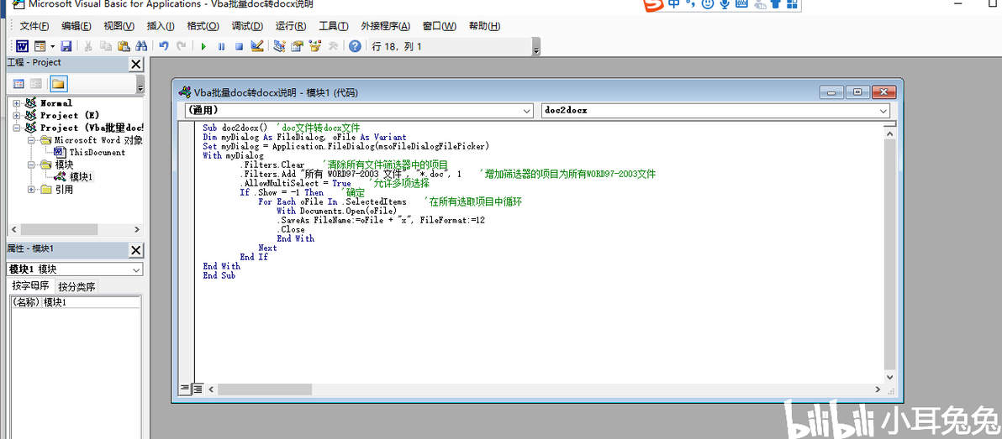The width and height of the screenshot is (1002, 439).
Task: Click code window vertical scrollbar thumb
Action: click(891, 254)
